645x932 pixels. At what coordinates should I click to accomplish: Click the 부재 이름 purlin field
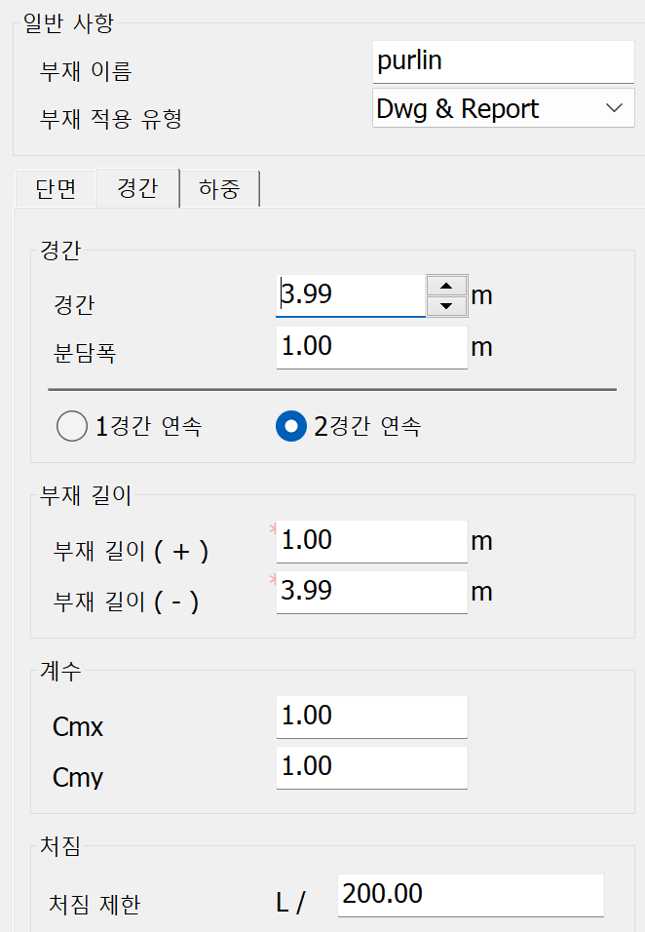click(503, 61)
